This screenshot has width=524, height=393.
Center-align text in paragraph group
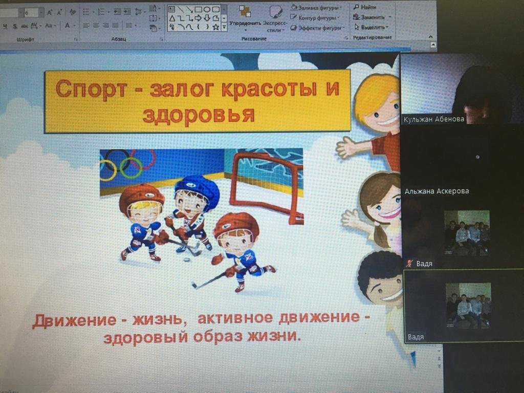click(96, 26)
